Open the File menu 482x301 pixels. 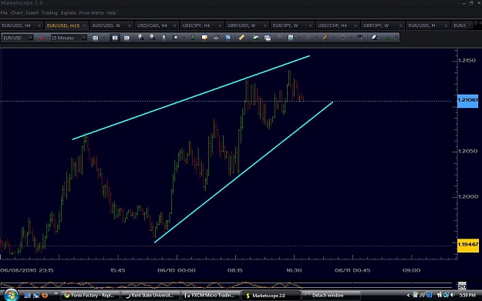point(4,13)
